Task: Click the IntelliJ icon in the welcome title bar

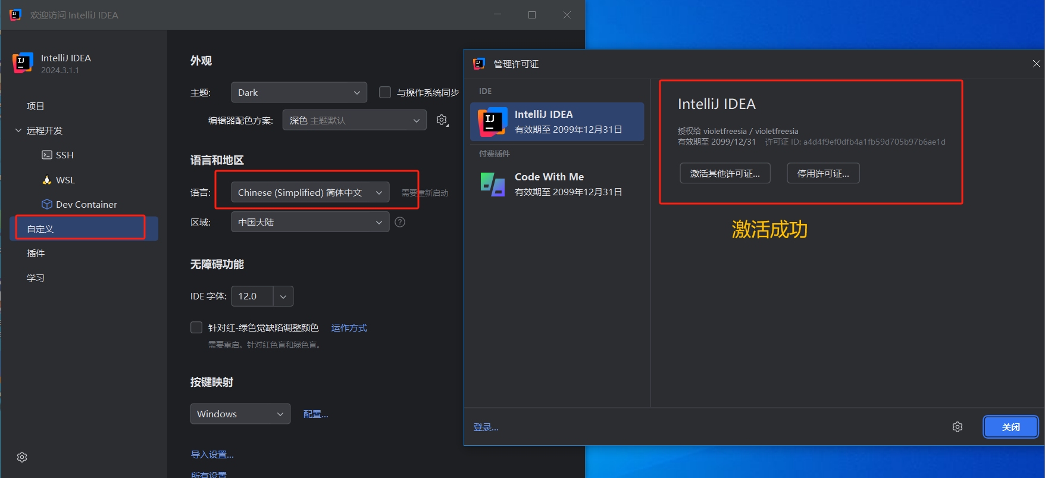Action: coord(15,15)
